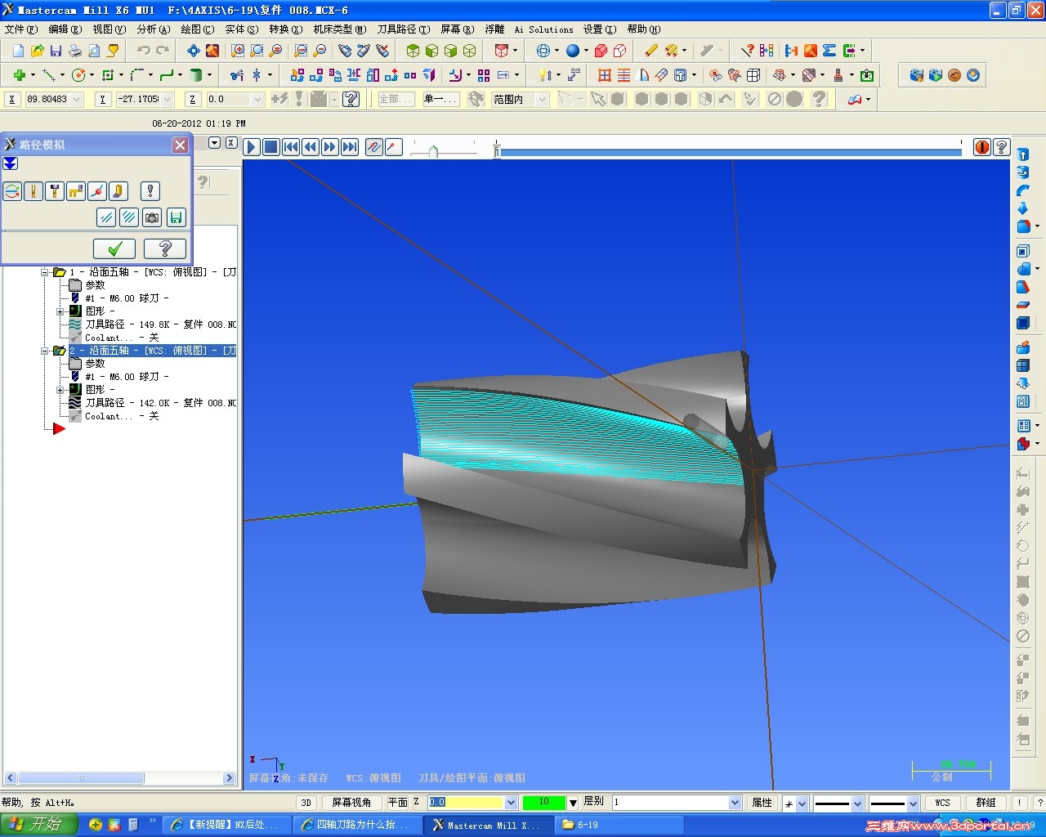Open the 层别 level dropdown in the status bar

[735, 803]
